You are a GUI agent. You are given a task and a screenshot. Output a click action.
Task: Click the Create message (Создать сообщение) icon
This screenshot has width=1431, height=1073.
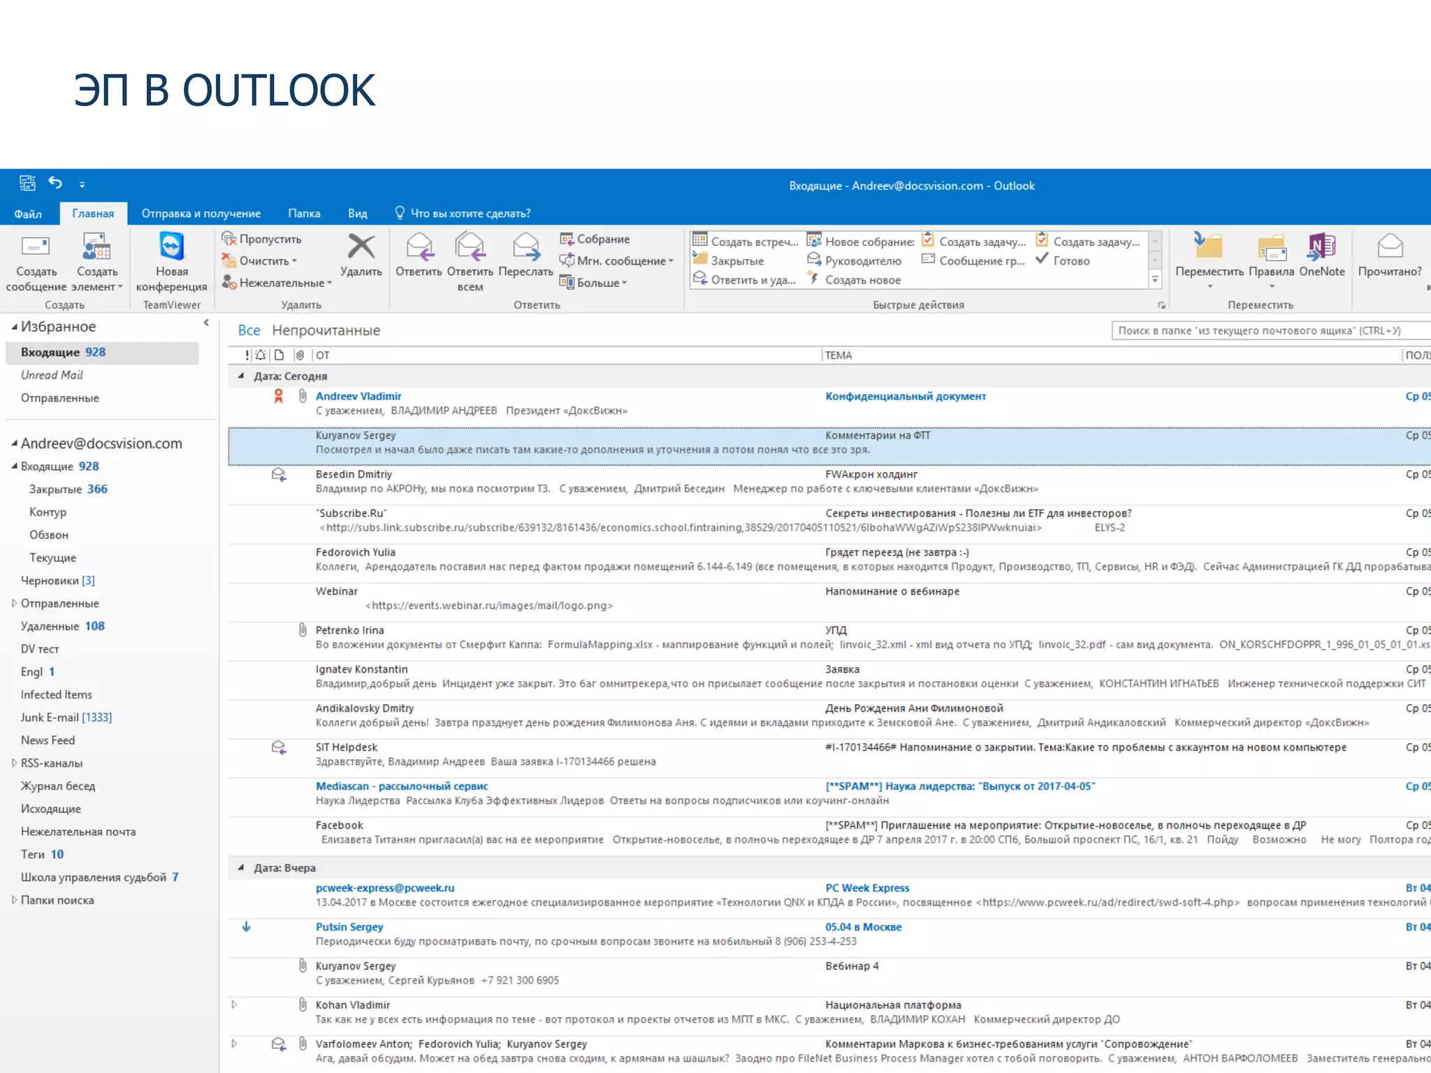pyautogui.click(x=36, y=247)
